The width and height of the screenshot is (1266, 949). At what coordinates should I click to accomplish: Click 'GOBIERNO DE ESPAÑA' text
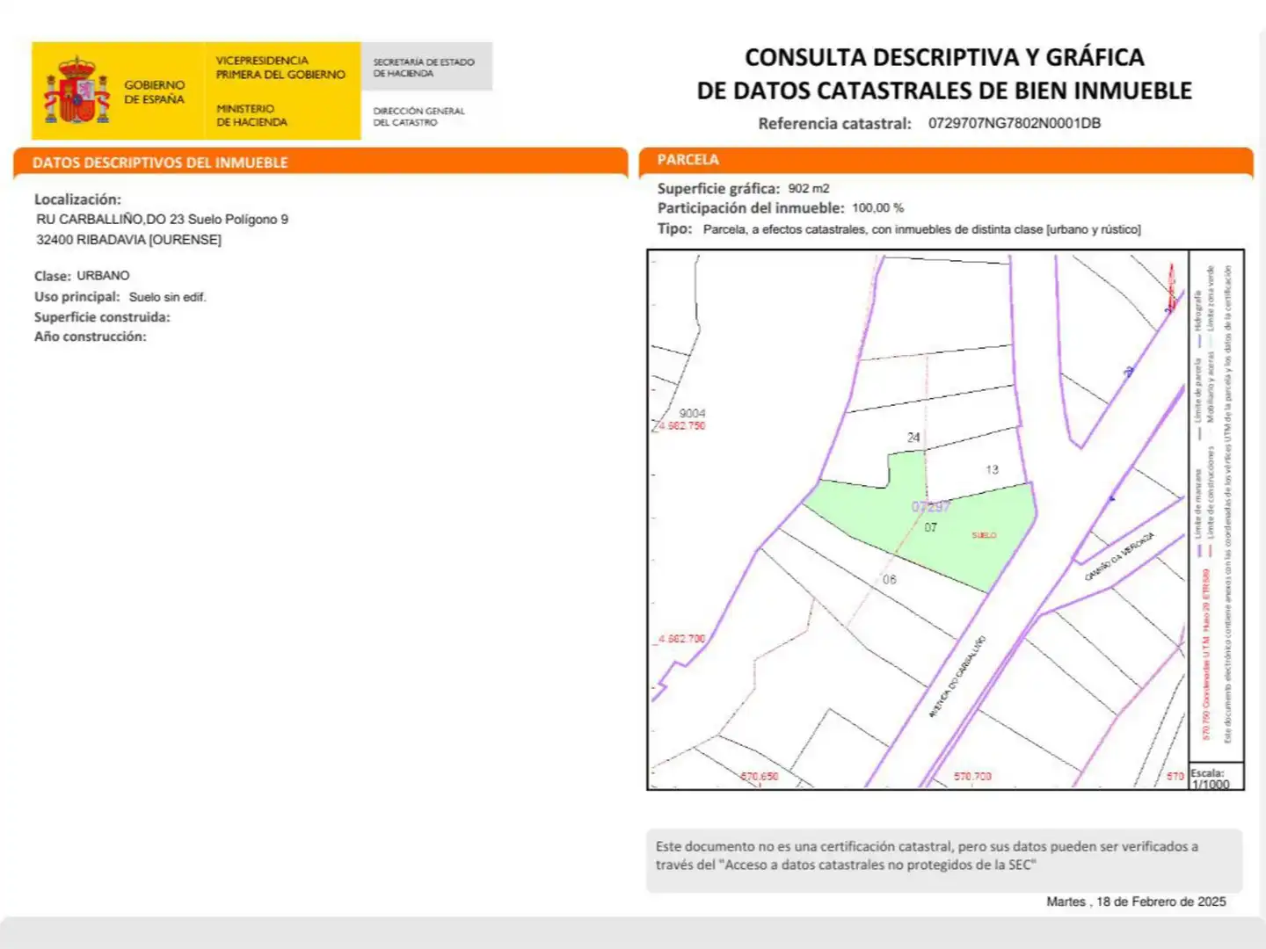[x=154, y=92]
